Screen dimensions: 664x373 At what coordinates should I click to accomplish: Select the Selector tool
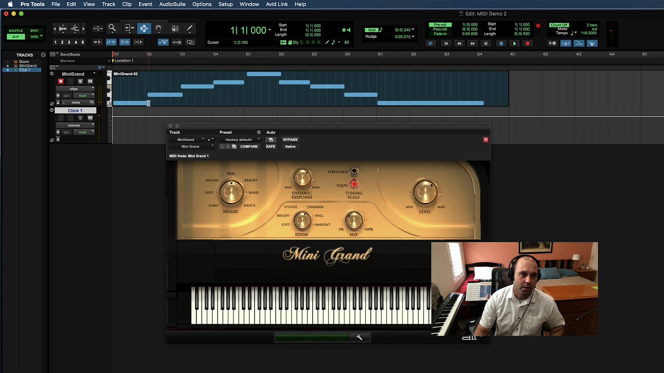[144, 28]
